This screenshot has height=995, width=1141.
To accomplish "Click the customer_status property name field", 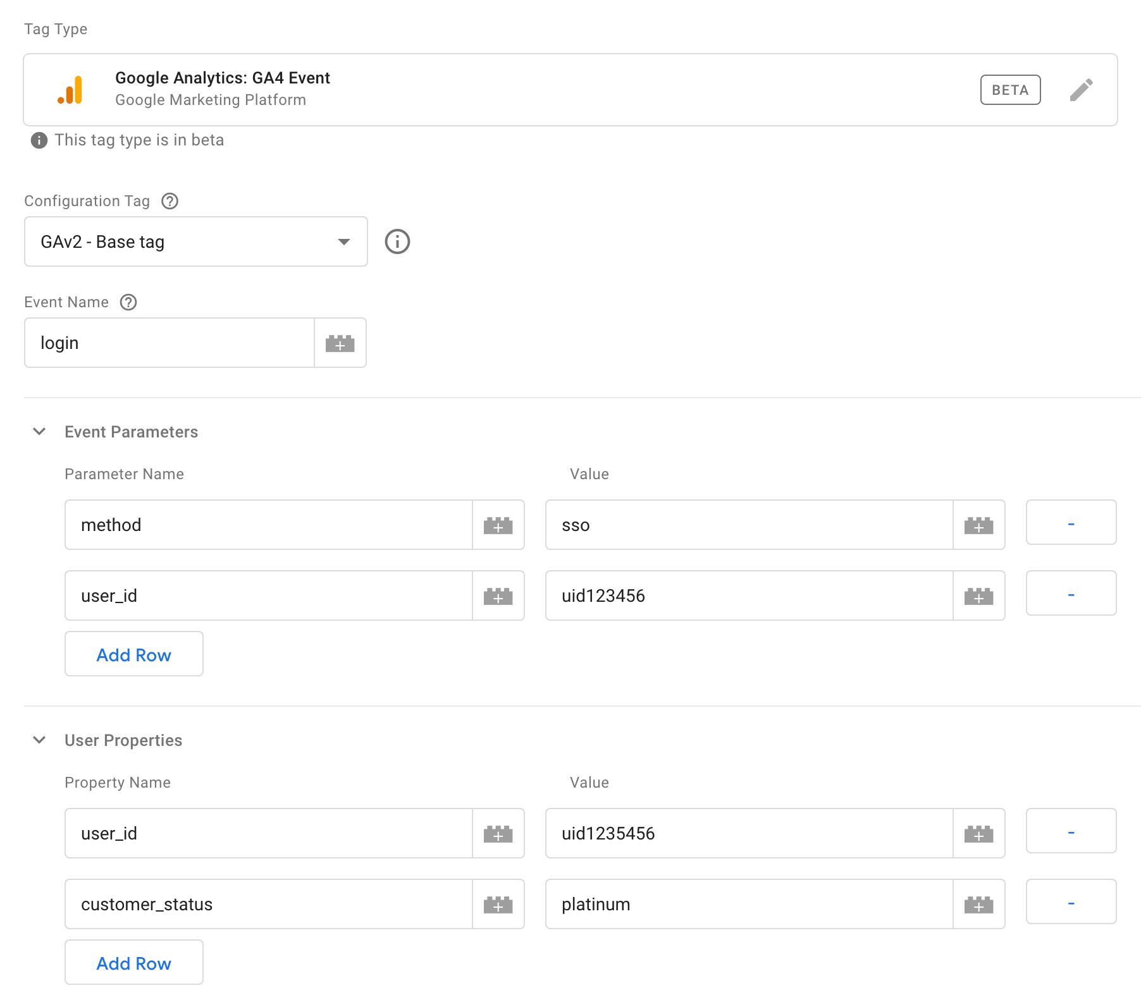I will [269, 904].
